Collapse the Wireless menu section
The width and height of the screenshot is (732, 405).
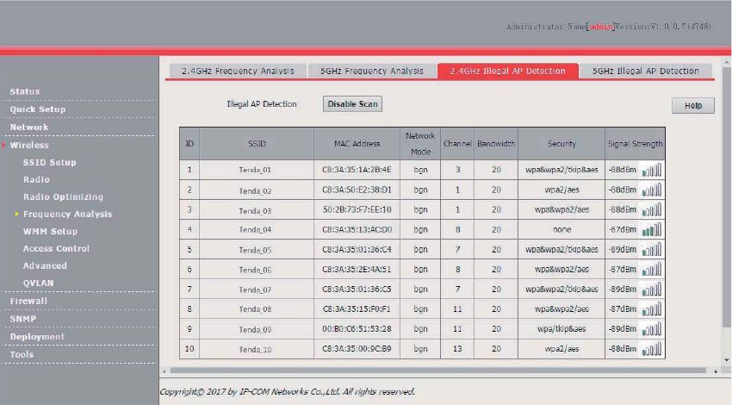tap(29, 146)
